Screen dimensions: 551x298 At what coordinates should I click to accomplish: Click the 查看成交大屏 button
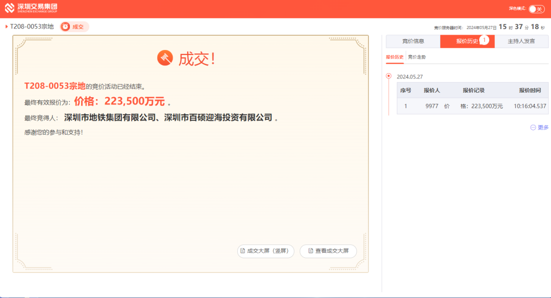(x=328, y=251)
